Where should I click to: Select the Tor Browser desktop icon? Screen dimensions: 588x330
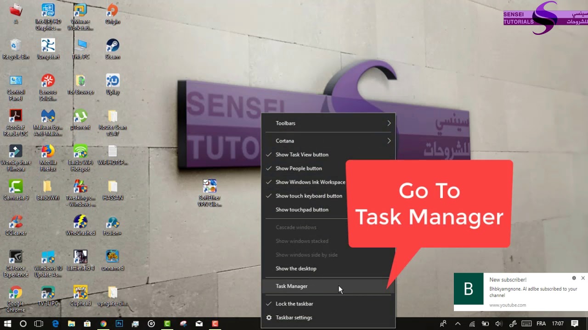80,84
